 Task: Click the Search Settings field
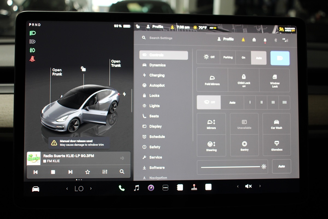click(161, 38)
